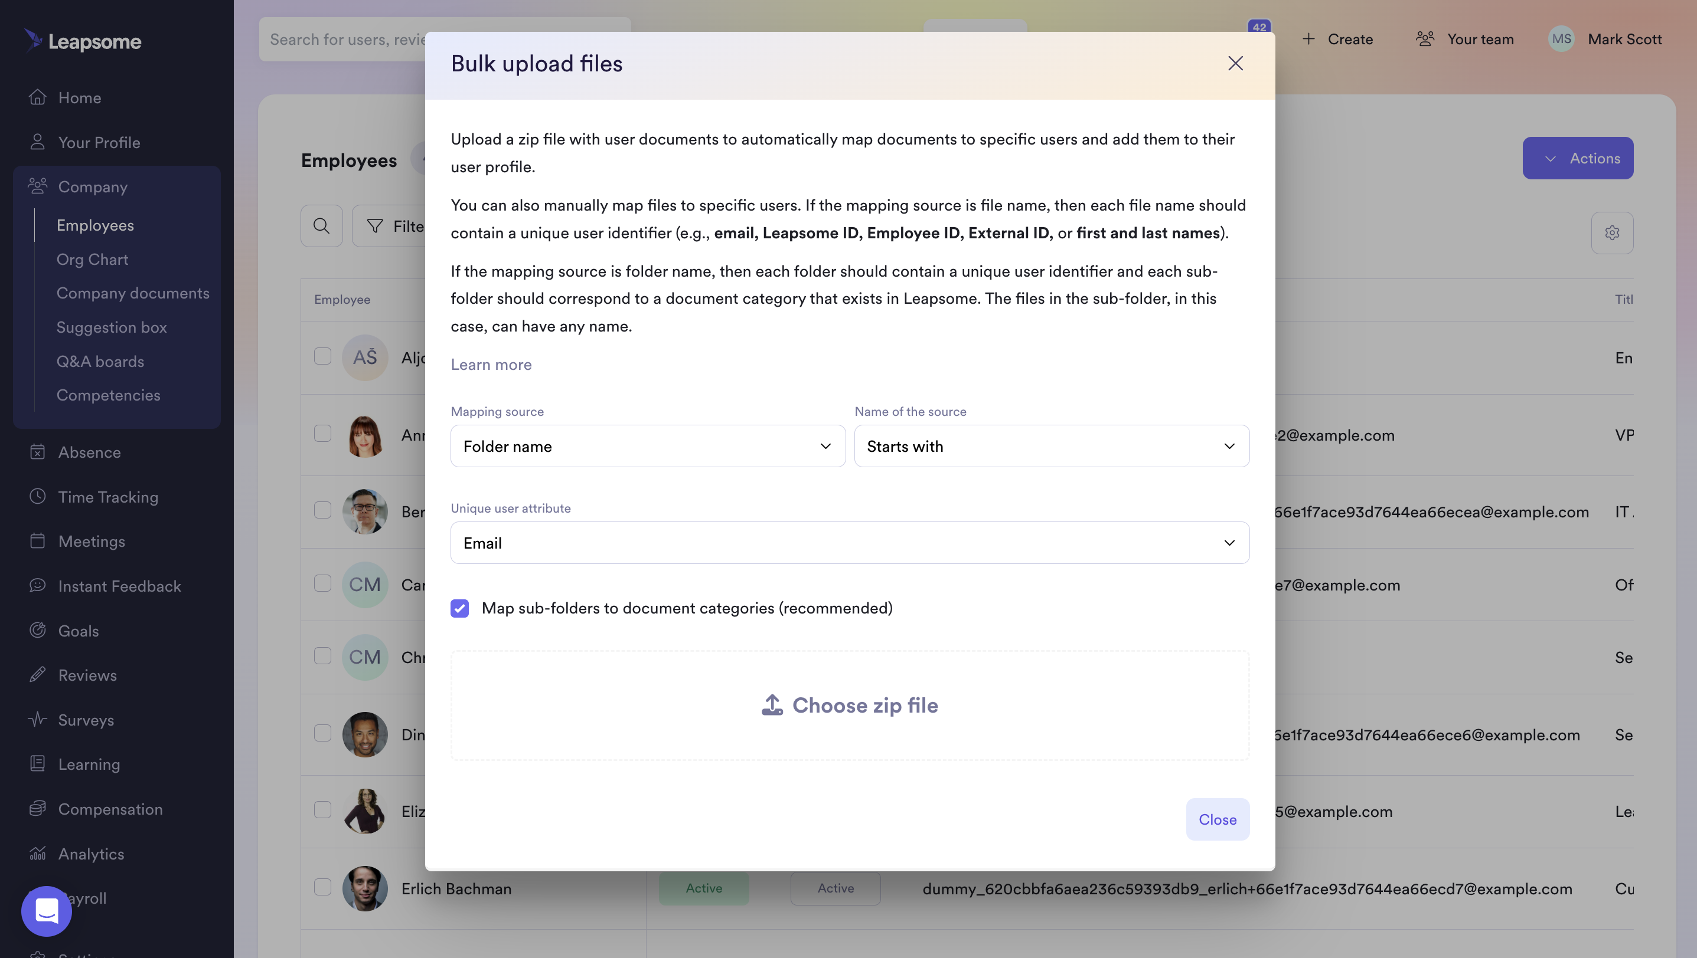Close the Bulk upload files dialog with X
Image resolution: width=1697 pixels, height=958 pixels.
[x=1235, y=63]
